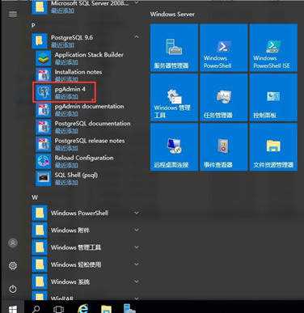This screenshot has width=304, height=313.
Task: Select the letter P group header
Action: click(x=33, y=26)
